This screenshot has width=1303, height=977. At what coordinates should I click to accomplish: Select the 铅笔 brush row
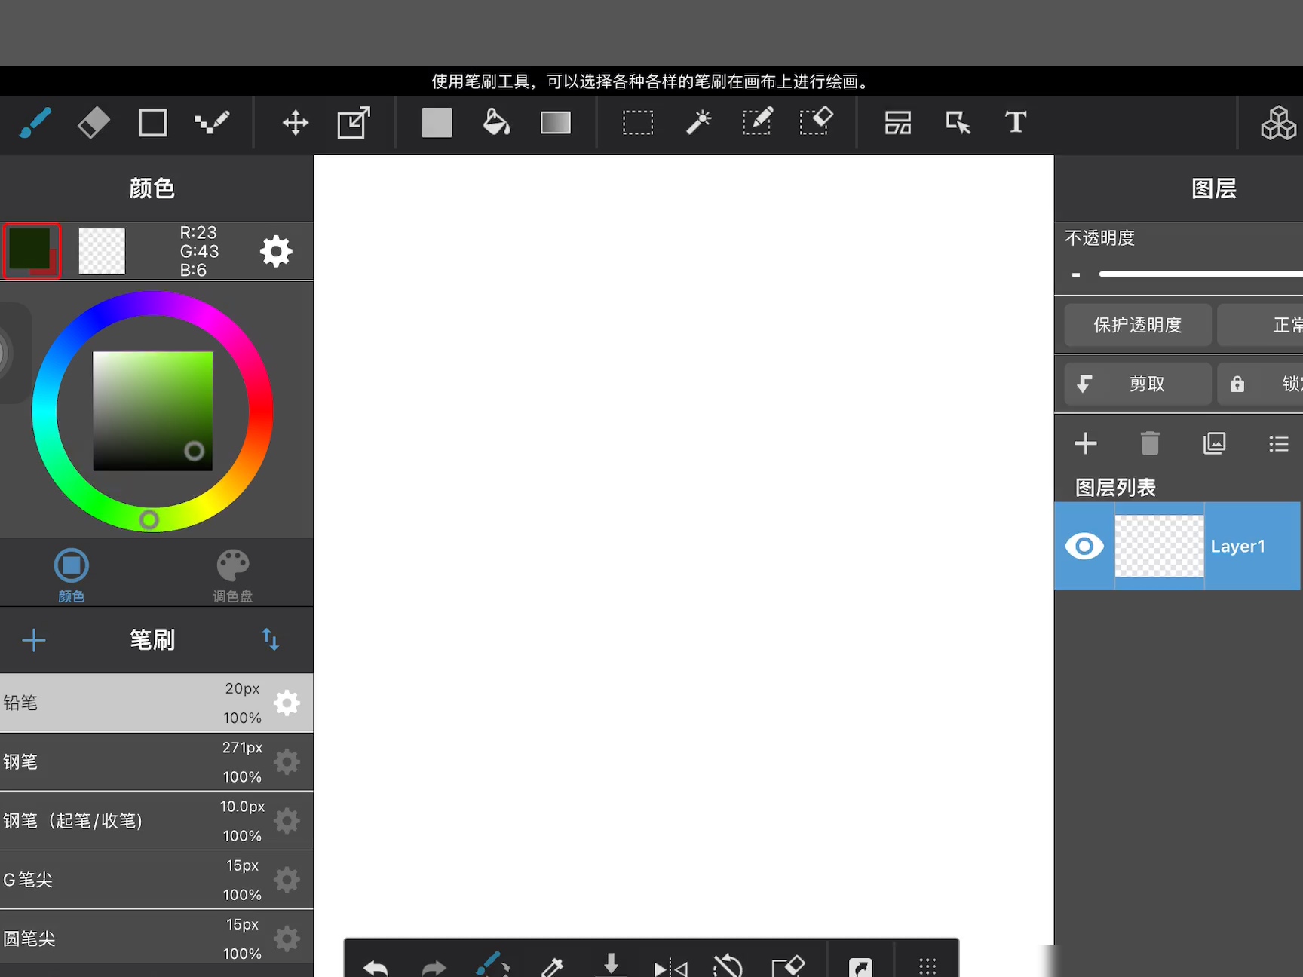pos(156,703)
